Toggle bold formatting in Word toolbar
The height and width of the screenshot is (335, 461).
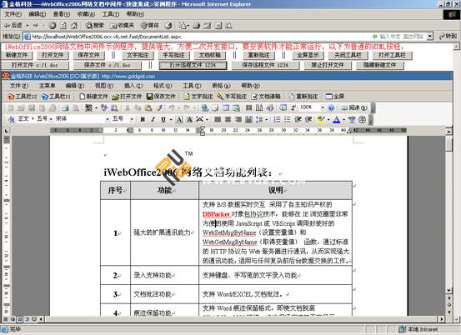[x=143, y=119]
